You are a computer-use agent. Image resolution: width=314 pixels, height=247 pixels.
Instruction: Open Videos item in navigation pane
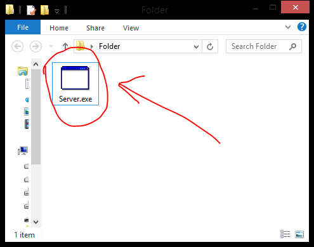click(x=27, y=124)
